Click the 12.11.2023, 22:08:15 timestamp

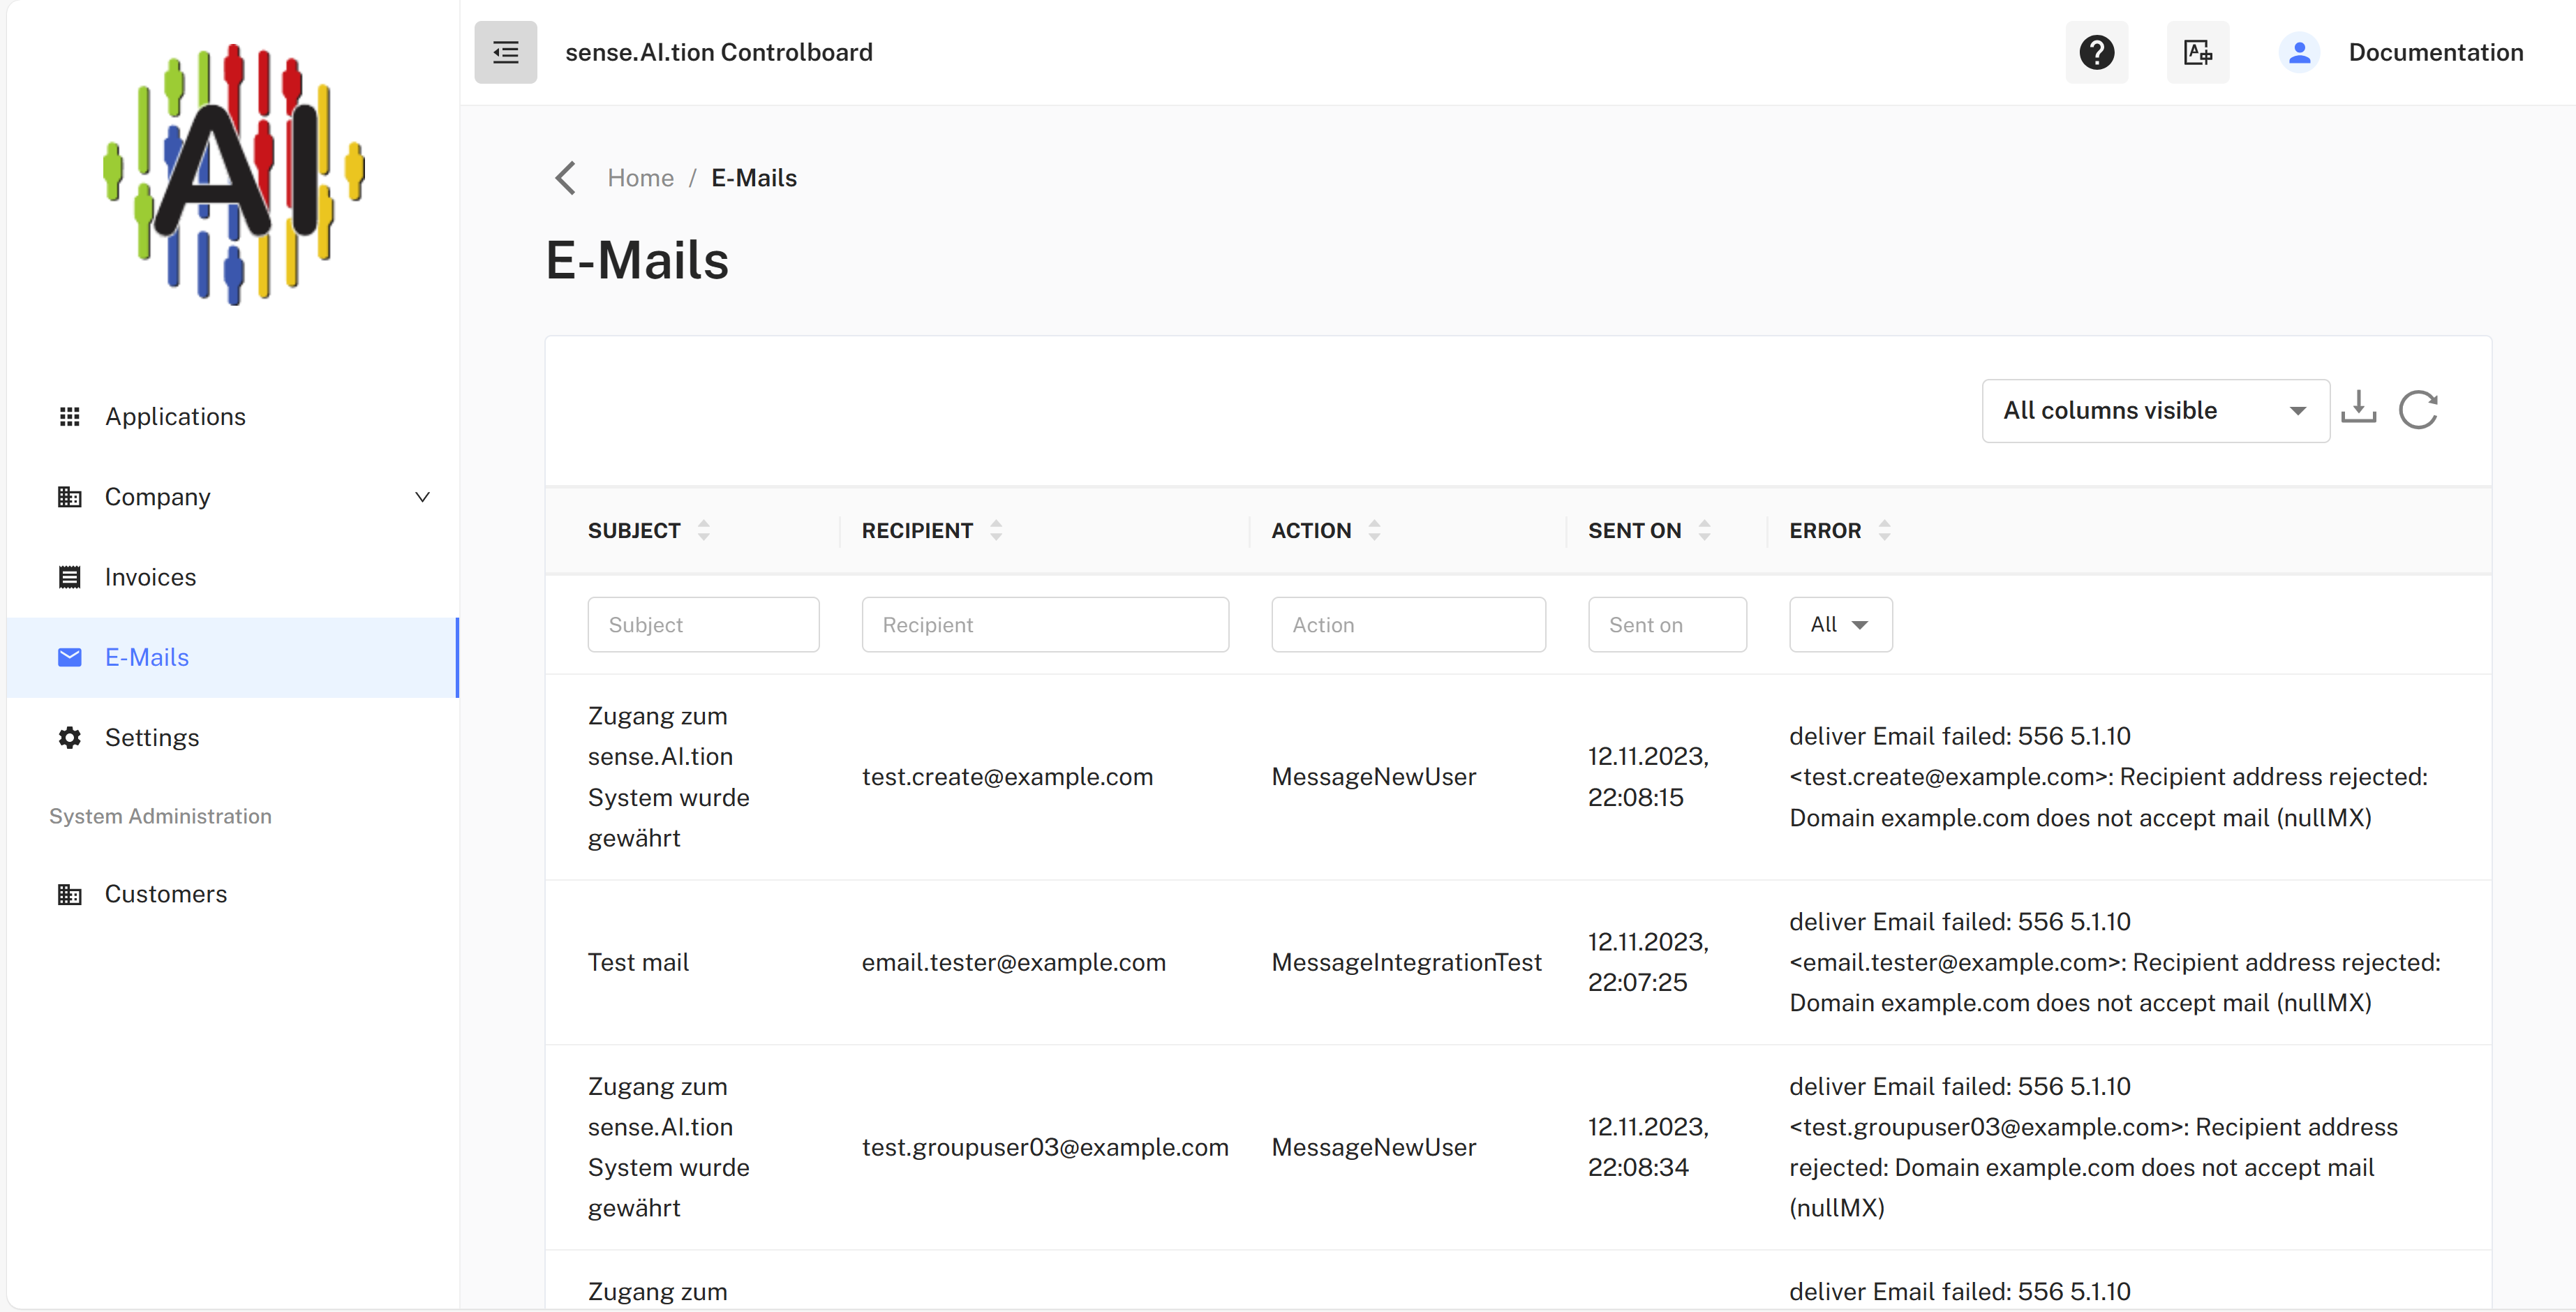[x=1648, y=777]
